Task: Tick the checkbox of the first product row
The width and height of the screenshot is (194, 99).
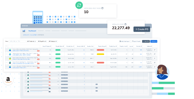Action: pos(7,50)
